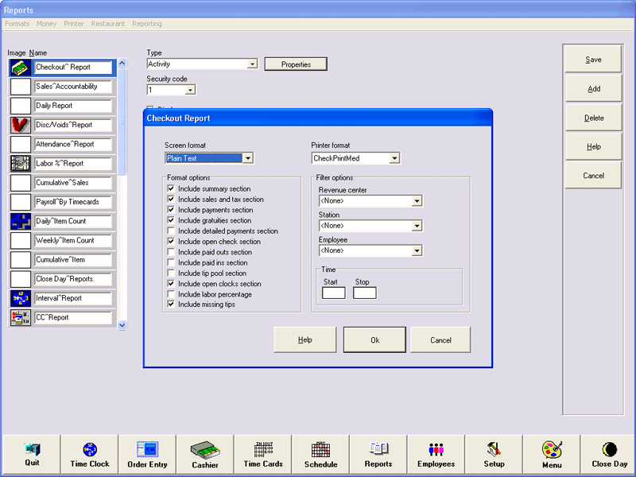
Task: Click Ok in Checkout Report dialog
Action: [x=374, y=340]
